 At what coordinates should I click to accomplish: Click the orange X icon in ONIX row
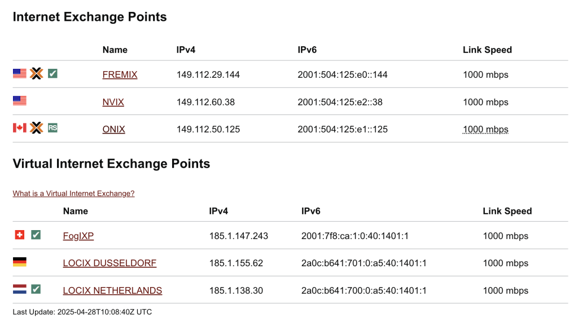(x=37, y=128)
